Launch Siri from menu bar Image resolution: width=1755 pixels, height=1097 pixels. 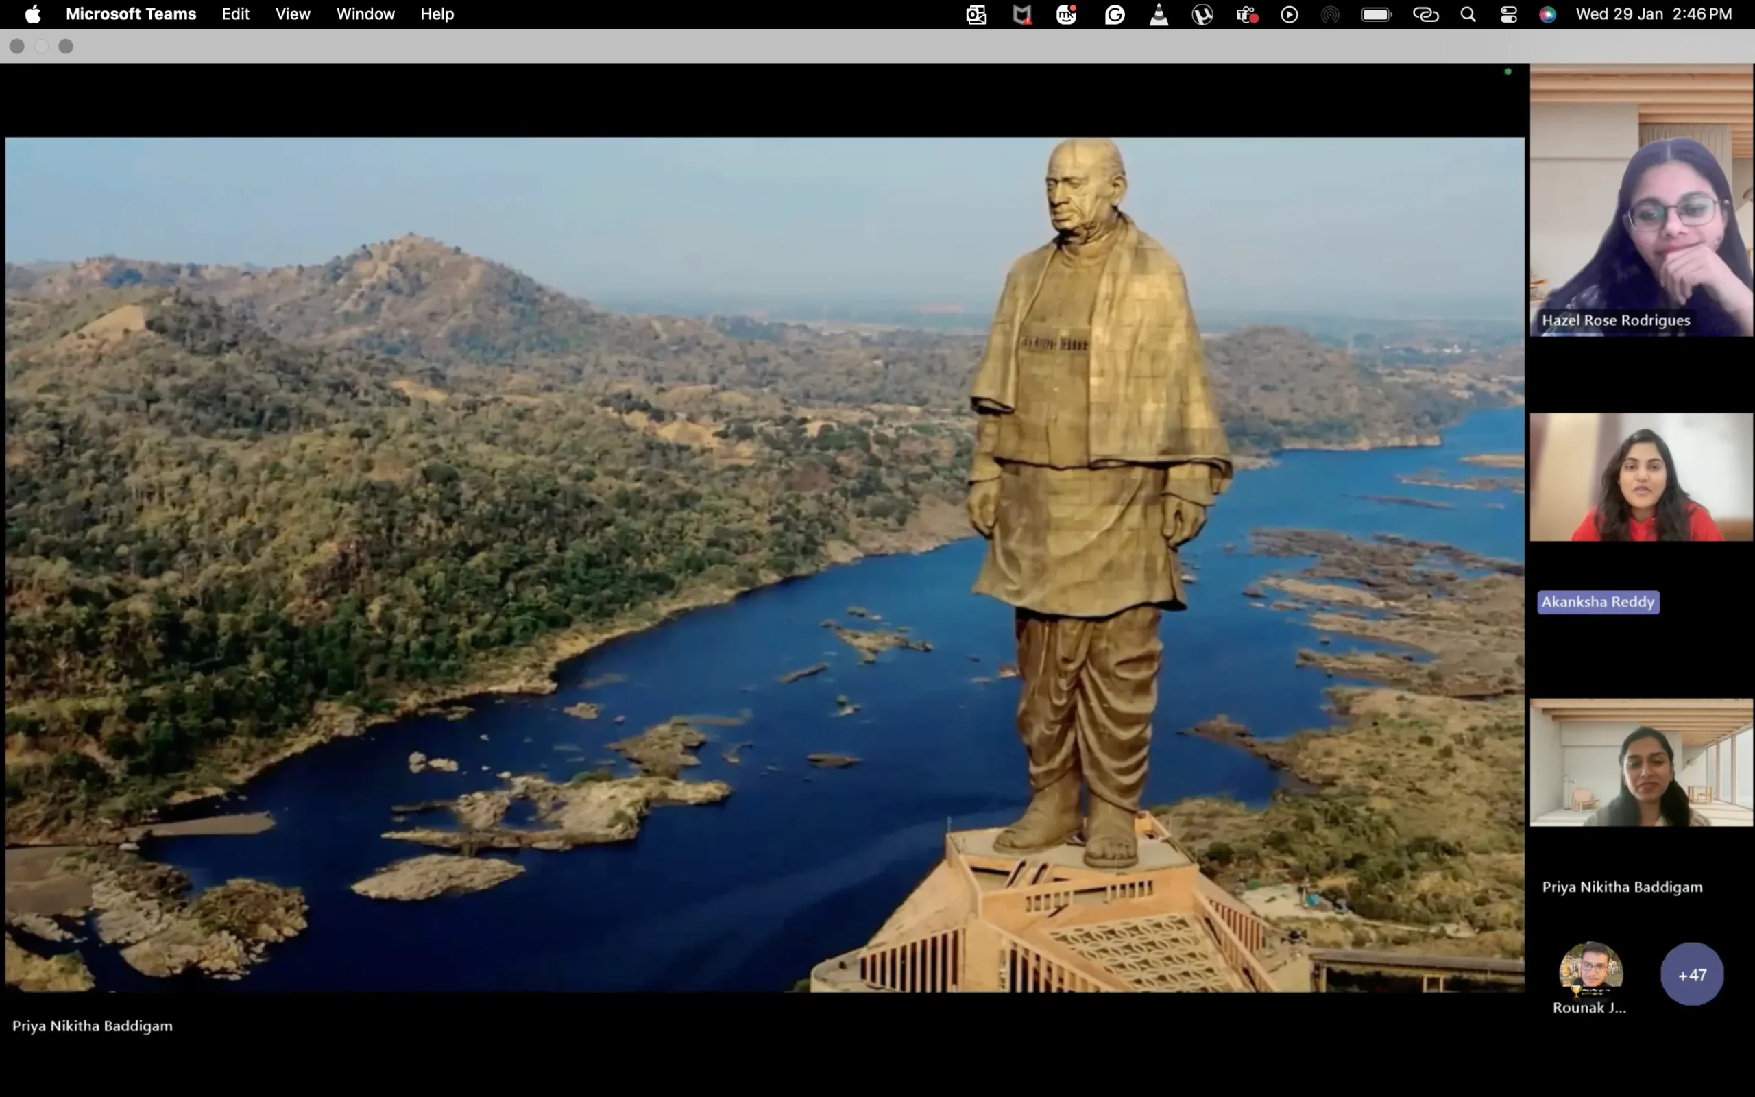coord(1547,14)
